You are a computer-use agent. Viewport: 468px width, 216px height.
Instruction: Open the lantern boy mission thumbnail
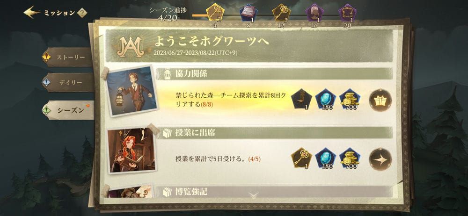pyautogui.click(x=132, y=90)
